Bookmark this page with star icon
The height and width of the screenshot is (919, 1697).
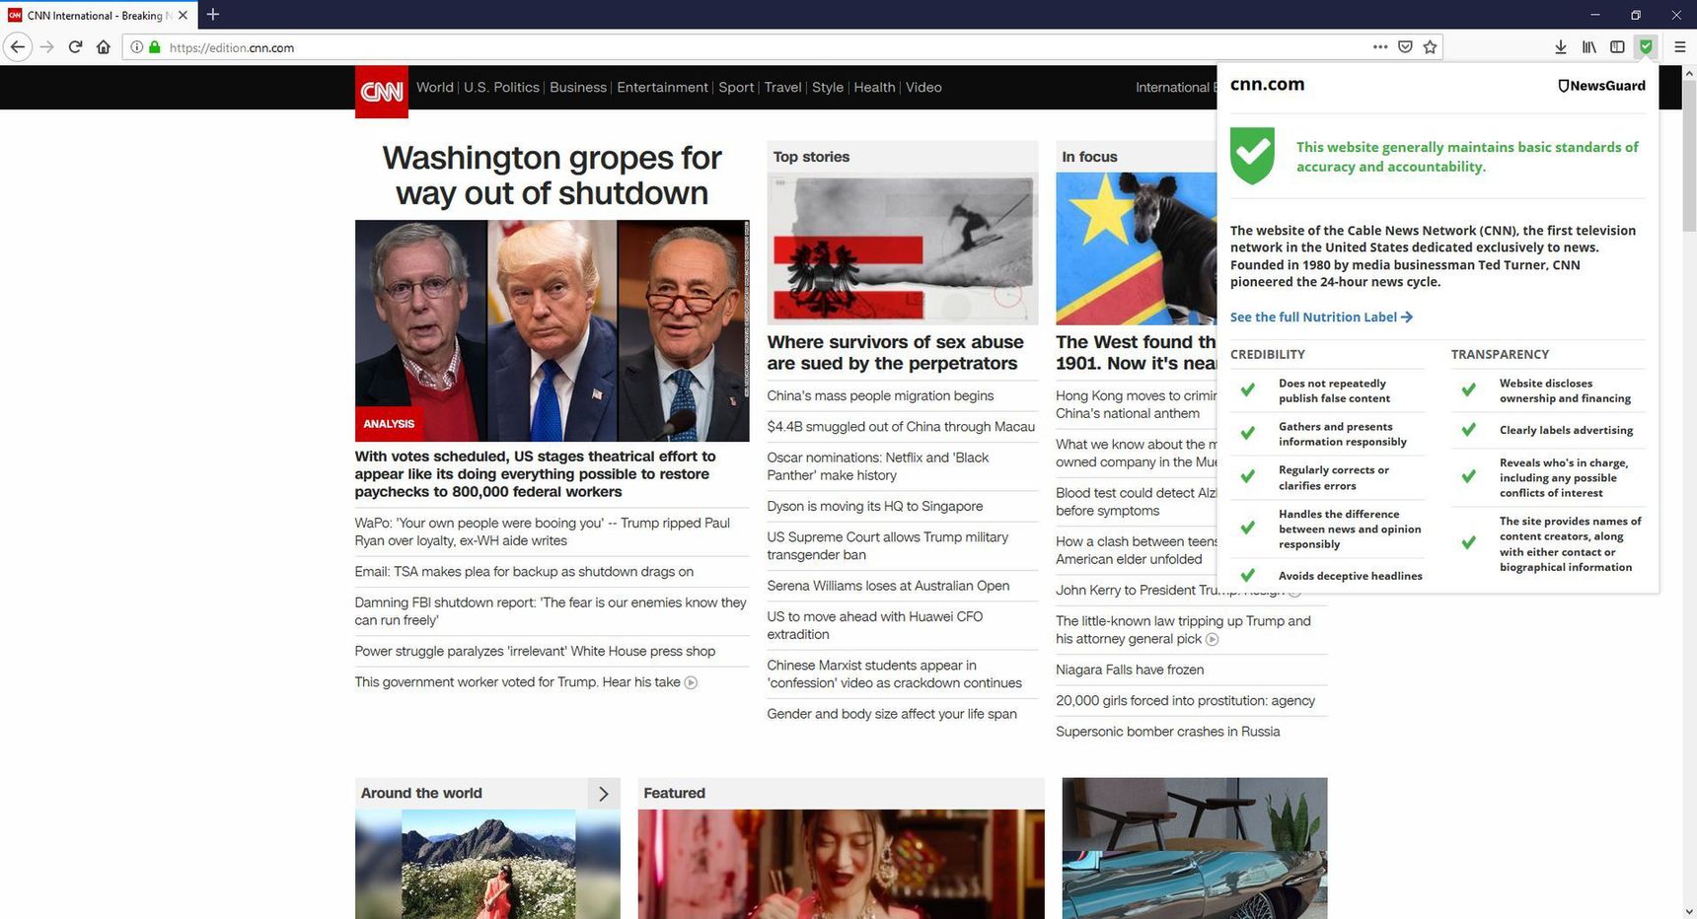(x=1430, y=46)
